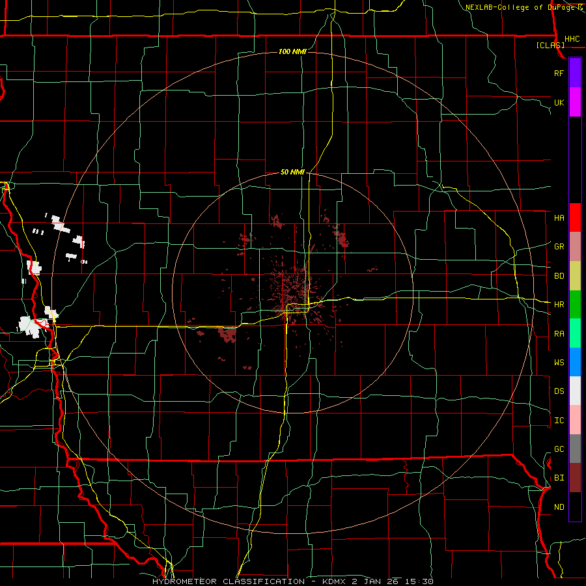586x586 pixels.
Task: Click the BD yellow legend swatch
Action: pyautogui.click(x=575, y=275)
